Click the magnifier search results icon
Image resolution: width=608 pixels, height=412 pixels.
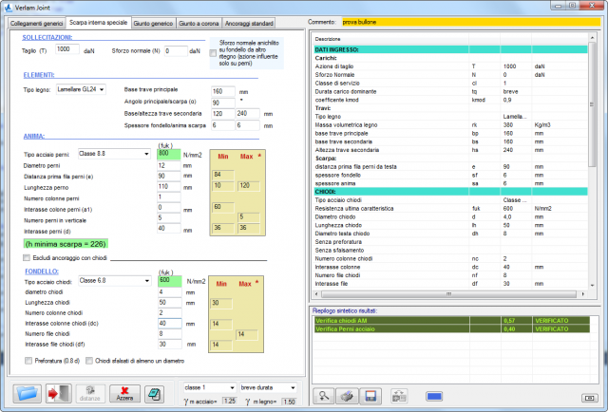click(325, 396)
